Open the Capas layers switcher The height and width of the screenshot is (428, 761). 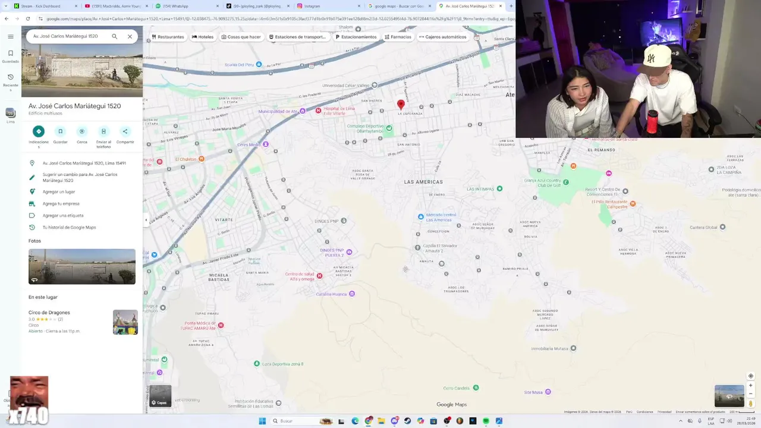(x=160, y=396)
